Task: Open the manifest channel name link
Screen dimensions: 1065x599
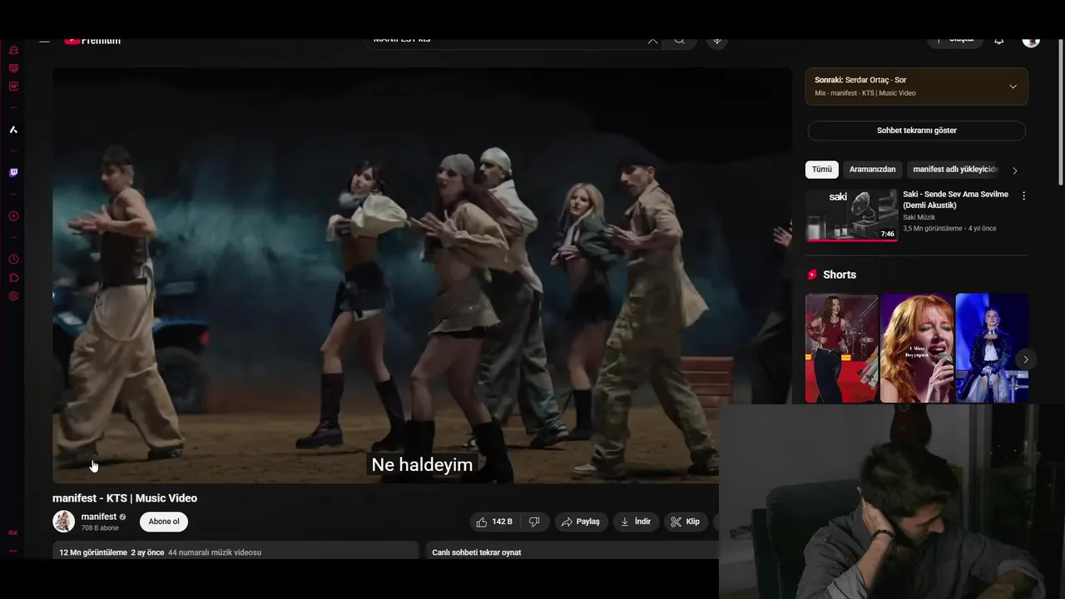Action: 99,517
